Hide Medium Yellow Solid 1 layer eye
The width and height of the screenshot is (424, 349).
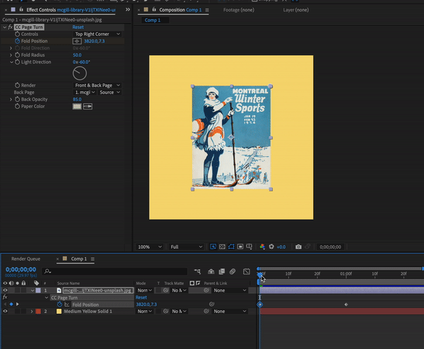(x=5, y=311)
